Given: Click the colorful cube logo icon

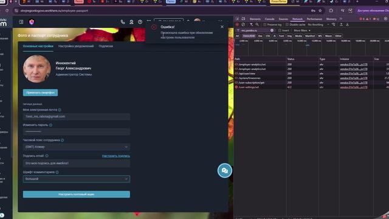Looking at the screenshot, I should 32,22.
